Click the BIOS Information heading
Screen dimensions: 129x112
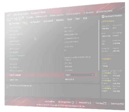(x=15, y=28)
